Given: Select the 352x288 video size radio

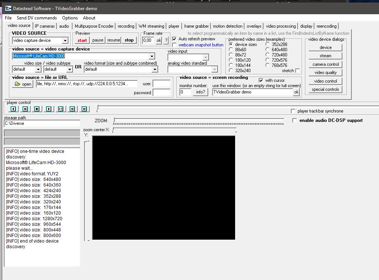Looking at the screenshot, I should [x=267, y=44].
